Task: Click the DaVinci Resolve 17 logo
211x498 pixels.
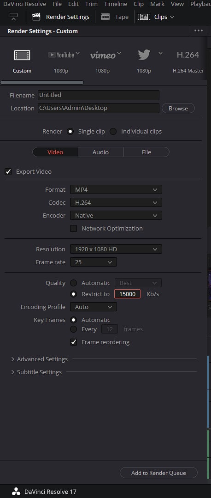Action: (x=16, y=492)
